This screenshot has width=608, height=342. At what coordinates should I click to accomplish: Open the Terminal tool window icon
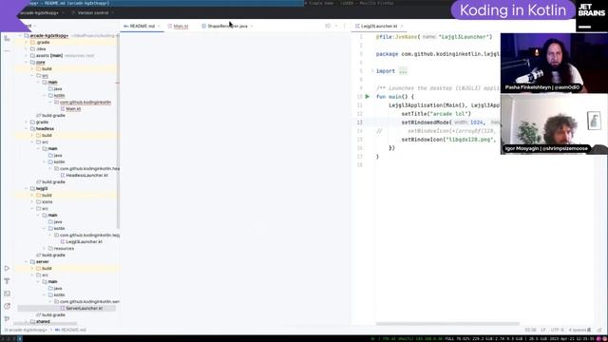coord(7,294)
